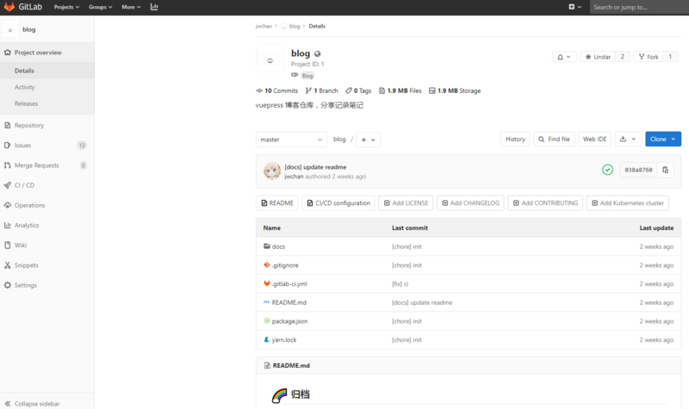Image resolution: width=689 pixels, height=409 pixels.
Task: Open the Operations icon in sidebar
Action: click(x=8, y=205)
